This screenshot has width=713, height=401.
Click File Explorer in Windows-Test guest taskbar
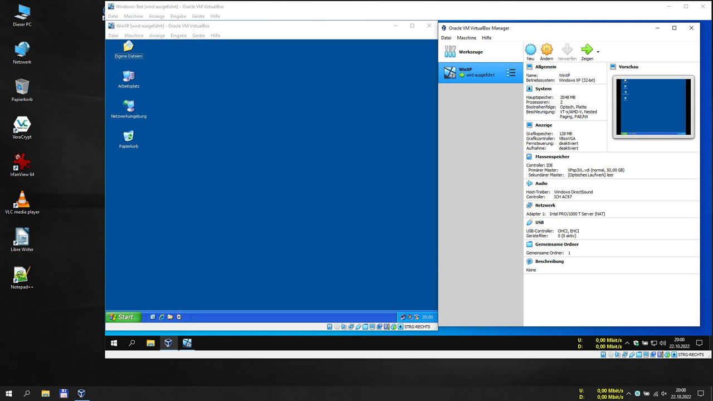tap(150, 343)
